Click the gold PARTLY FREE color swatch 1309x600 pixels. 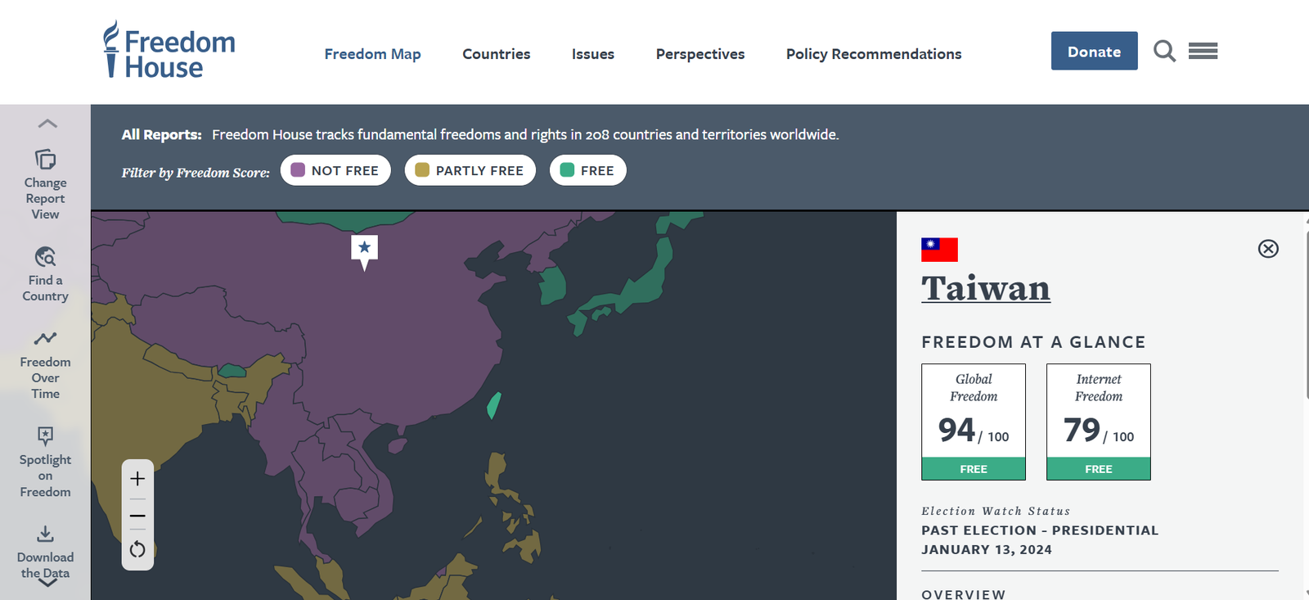422,169
